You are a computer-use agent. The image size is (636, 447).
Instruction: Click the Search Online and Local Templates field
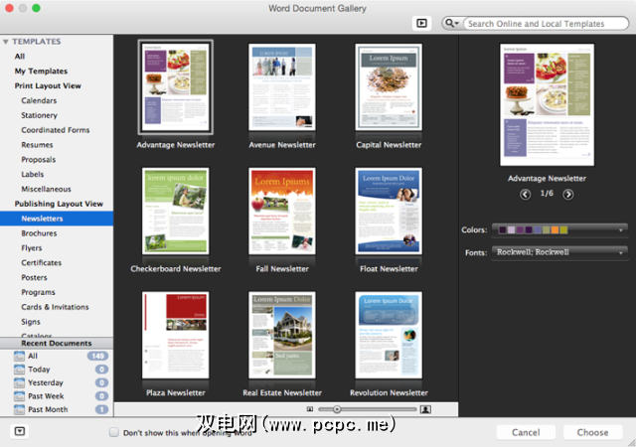coord(546,24)
